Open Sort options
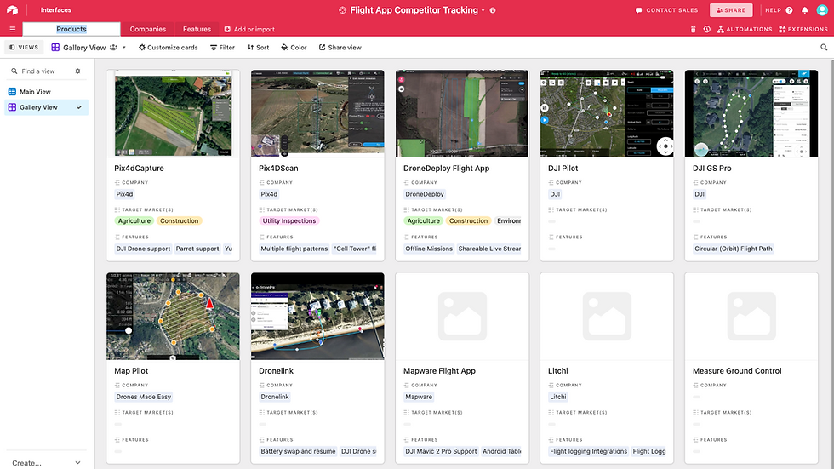The width and height of the screenshot is (834, 469). (259, 48)
